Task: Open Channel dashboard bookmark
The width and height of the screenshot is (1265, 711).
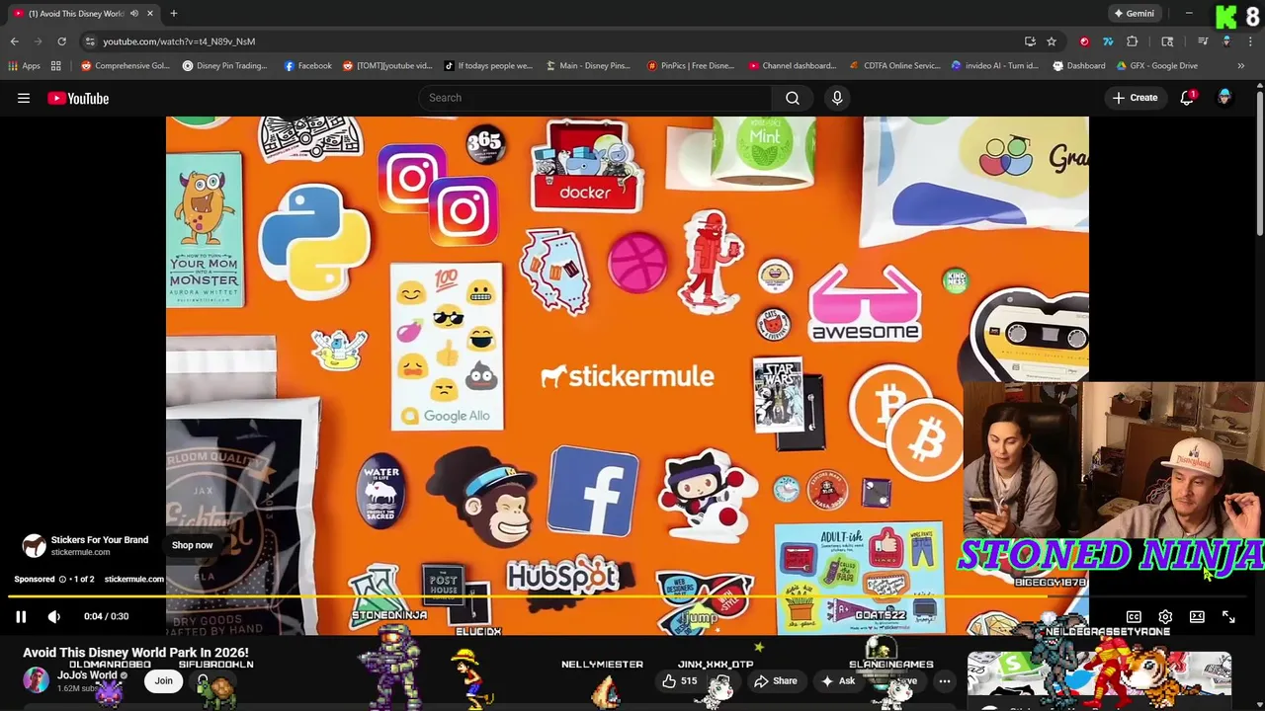Action: [792, 66]
